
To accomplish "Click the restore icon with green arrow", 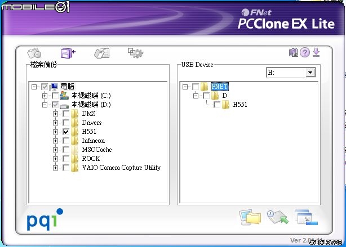I will pyautogui.click(x=278, y=217).
